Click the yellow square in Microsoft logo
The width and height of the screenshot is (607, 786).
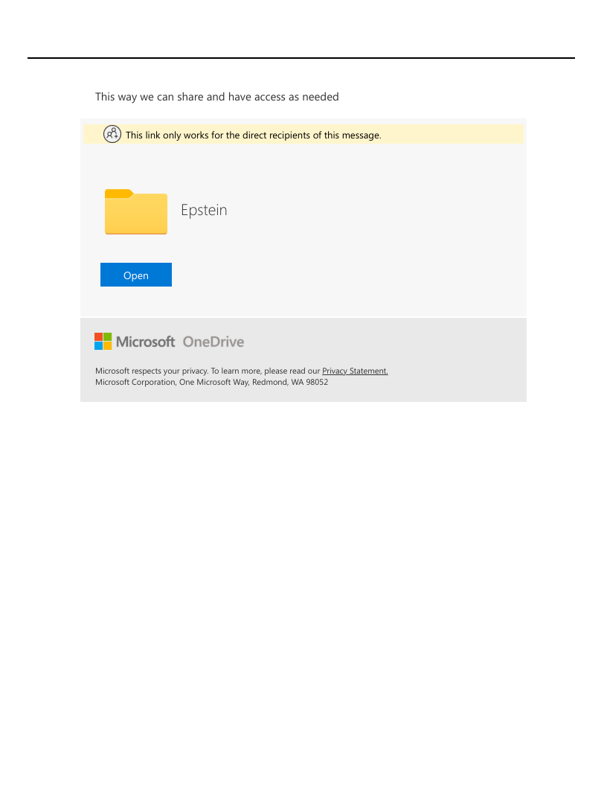click(x=108, y=346)
